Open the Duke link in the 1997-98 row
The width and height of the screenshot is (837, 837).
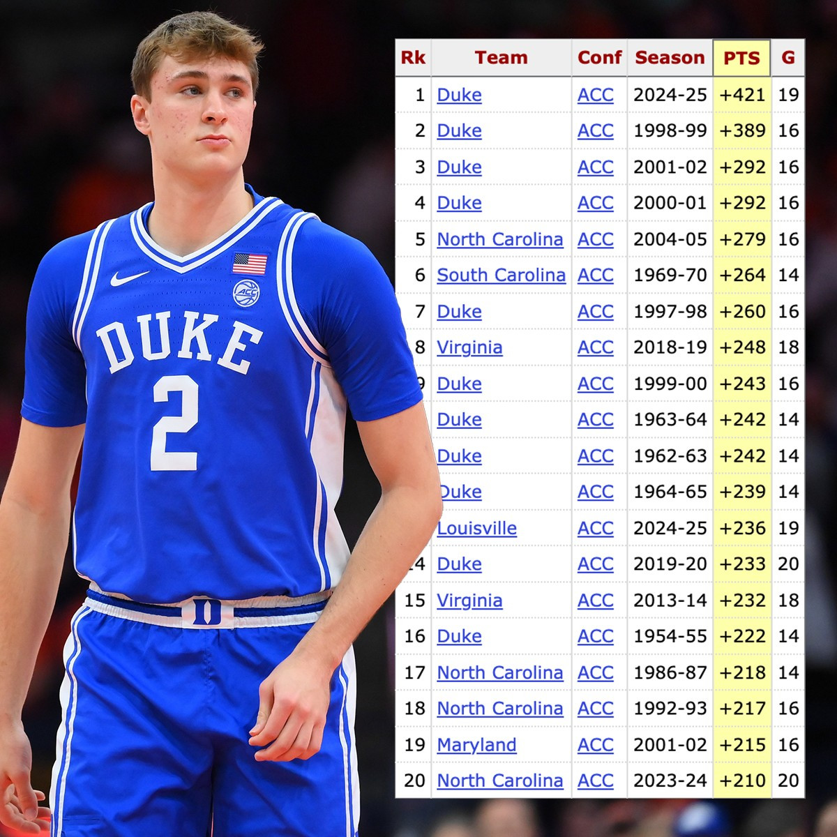tap(459, 312)
